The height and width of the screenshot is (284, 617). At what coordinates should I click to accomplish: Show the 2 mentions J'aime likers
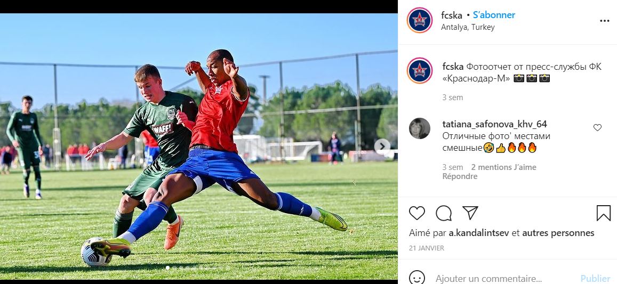(x=503, y=167)
